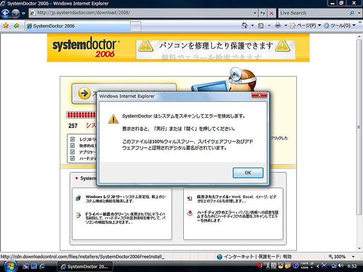Screen dimensions: 363x272
Task: Expand the address bar history dropdown
Action: click(255, 13)
